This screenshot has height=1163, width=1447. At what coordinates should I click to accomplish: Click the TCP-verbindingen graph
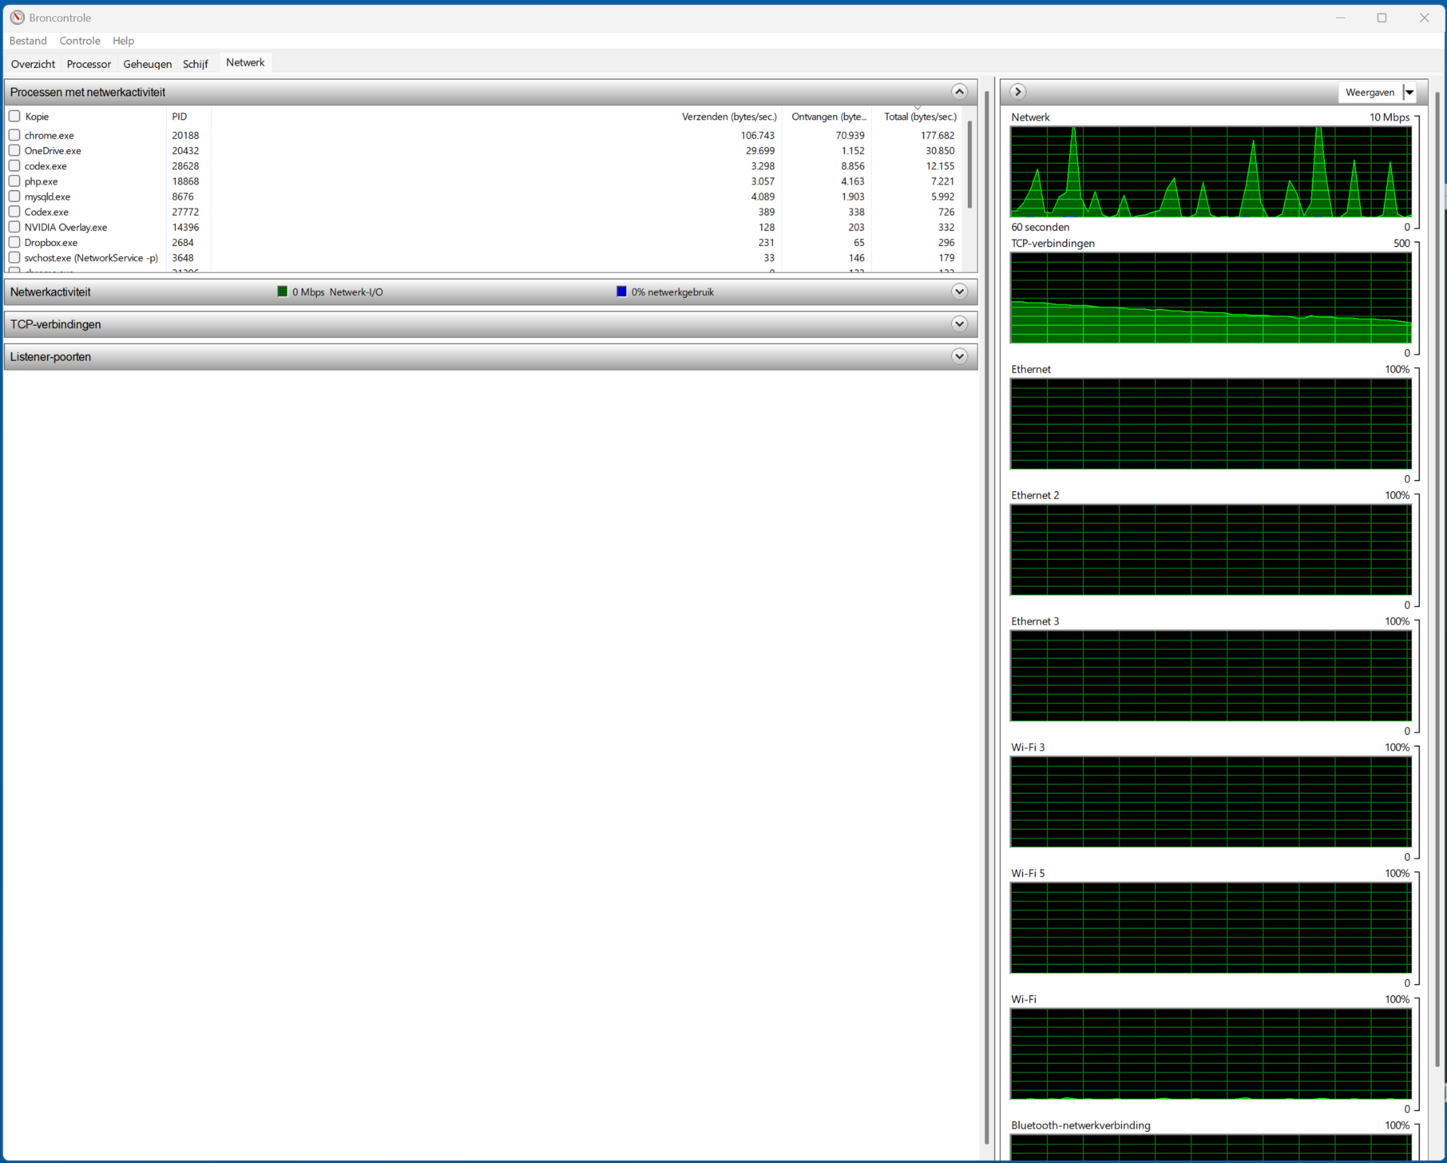click(x=1211, y=298)
